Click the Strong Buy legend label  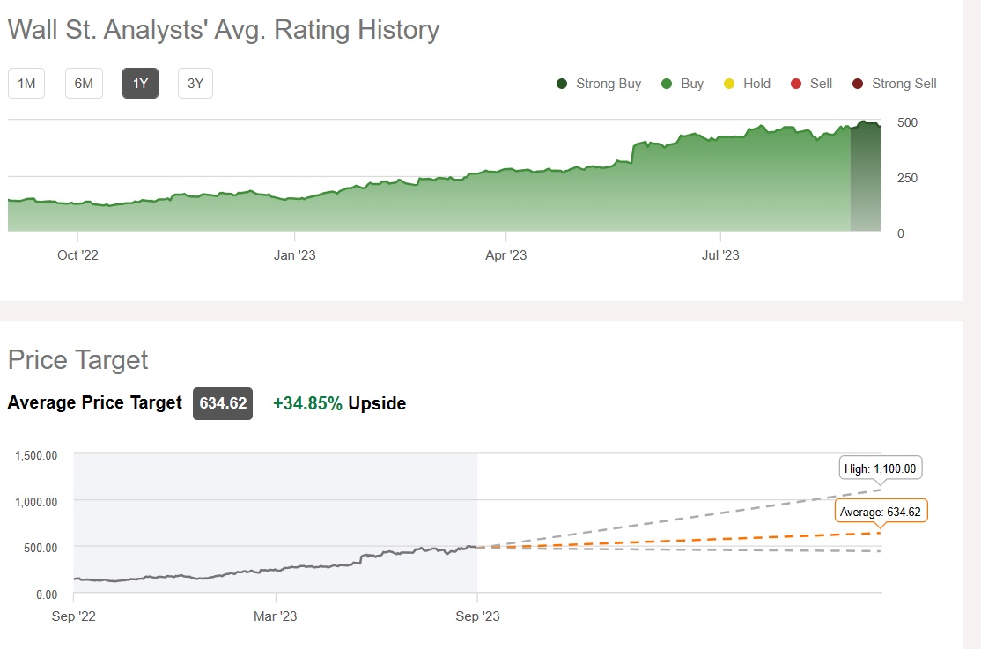point(609,84)
